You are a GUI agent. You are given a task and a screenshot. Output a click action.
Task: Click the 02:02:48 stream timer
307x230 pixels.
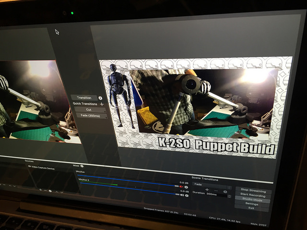(190, 215)
